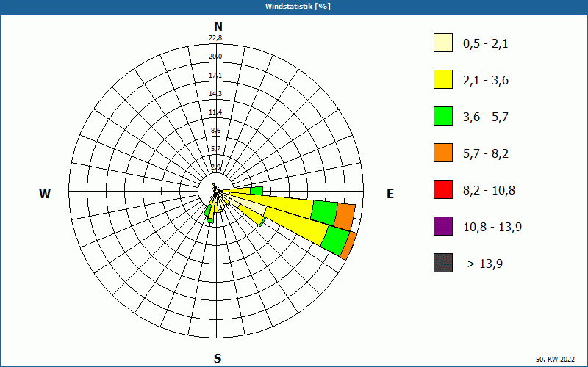588x367 pixels.
Task: Click the 50. KW 2022 date label
Action: tap(555, 359)
